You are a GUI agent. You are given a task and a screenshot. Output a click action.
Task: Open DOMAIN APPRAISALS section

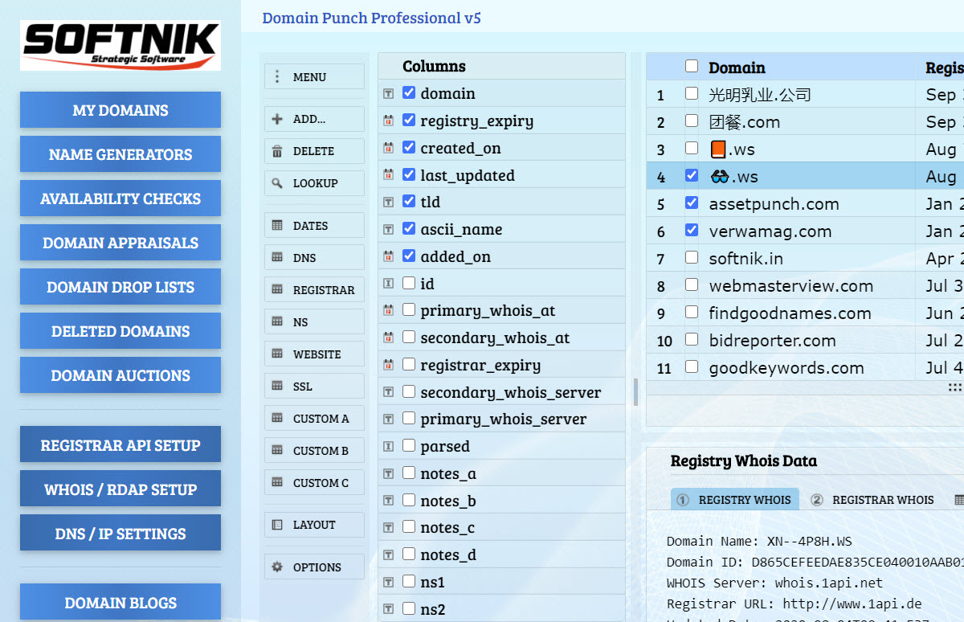point(120,243)
